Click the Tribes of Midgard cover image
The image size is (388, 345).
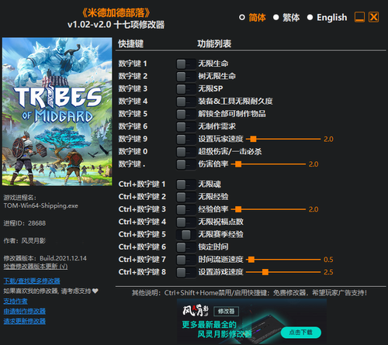click(57, 112)
